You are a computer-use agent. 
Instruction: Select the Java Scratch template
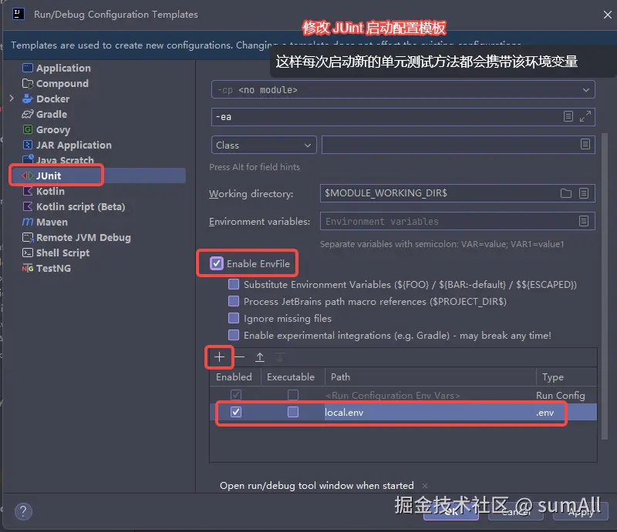[x=66, y=160]
